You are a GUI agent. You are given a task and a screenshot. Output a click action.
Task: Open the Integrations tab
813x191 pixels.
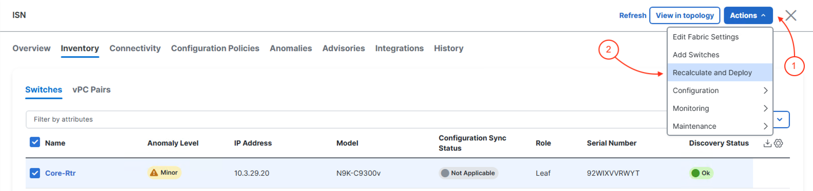399,48
